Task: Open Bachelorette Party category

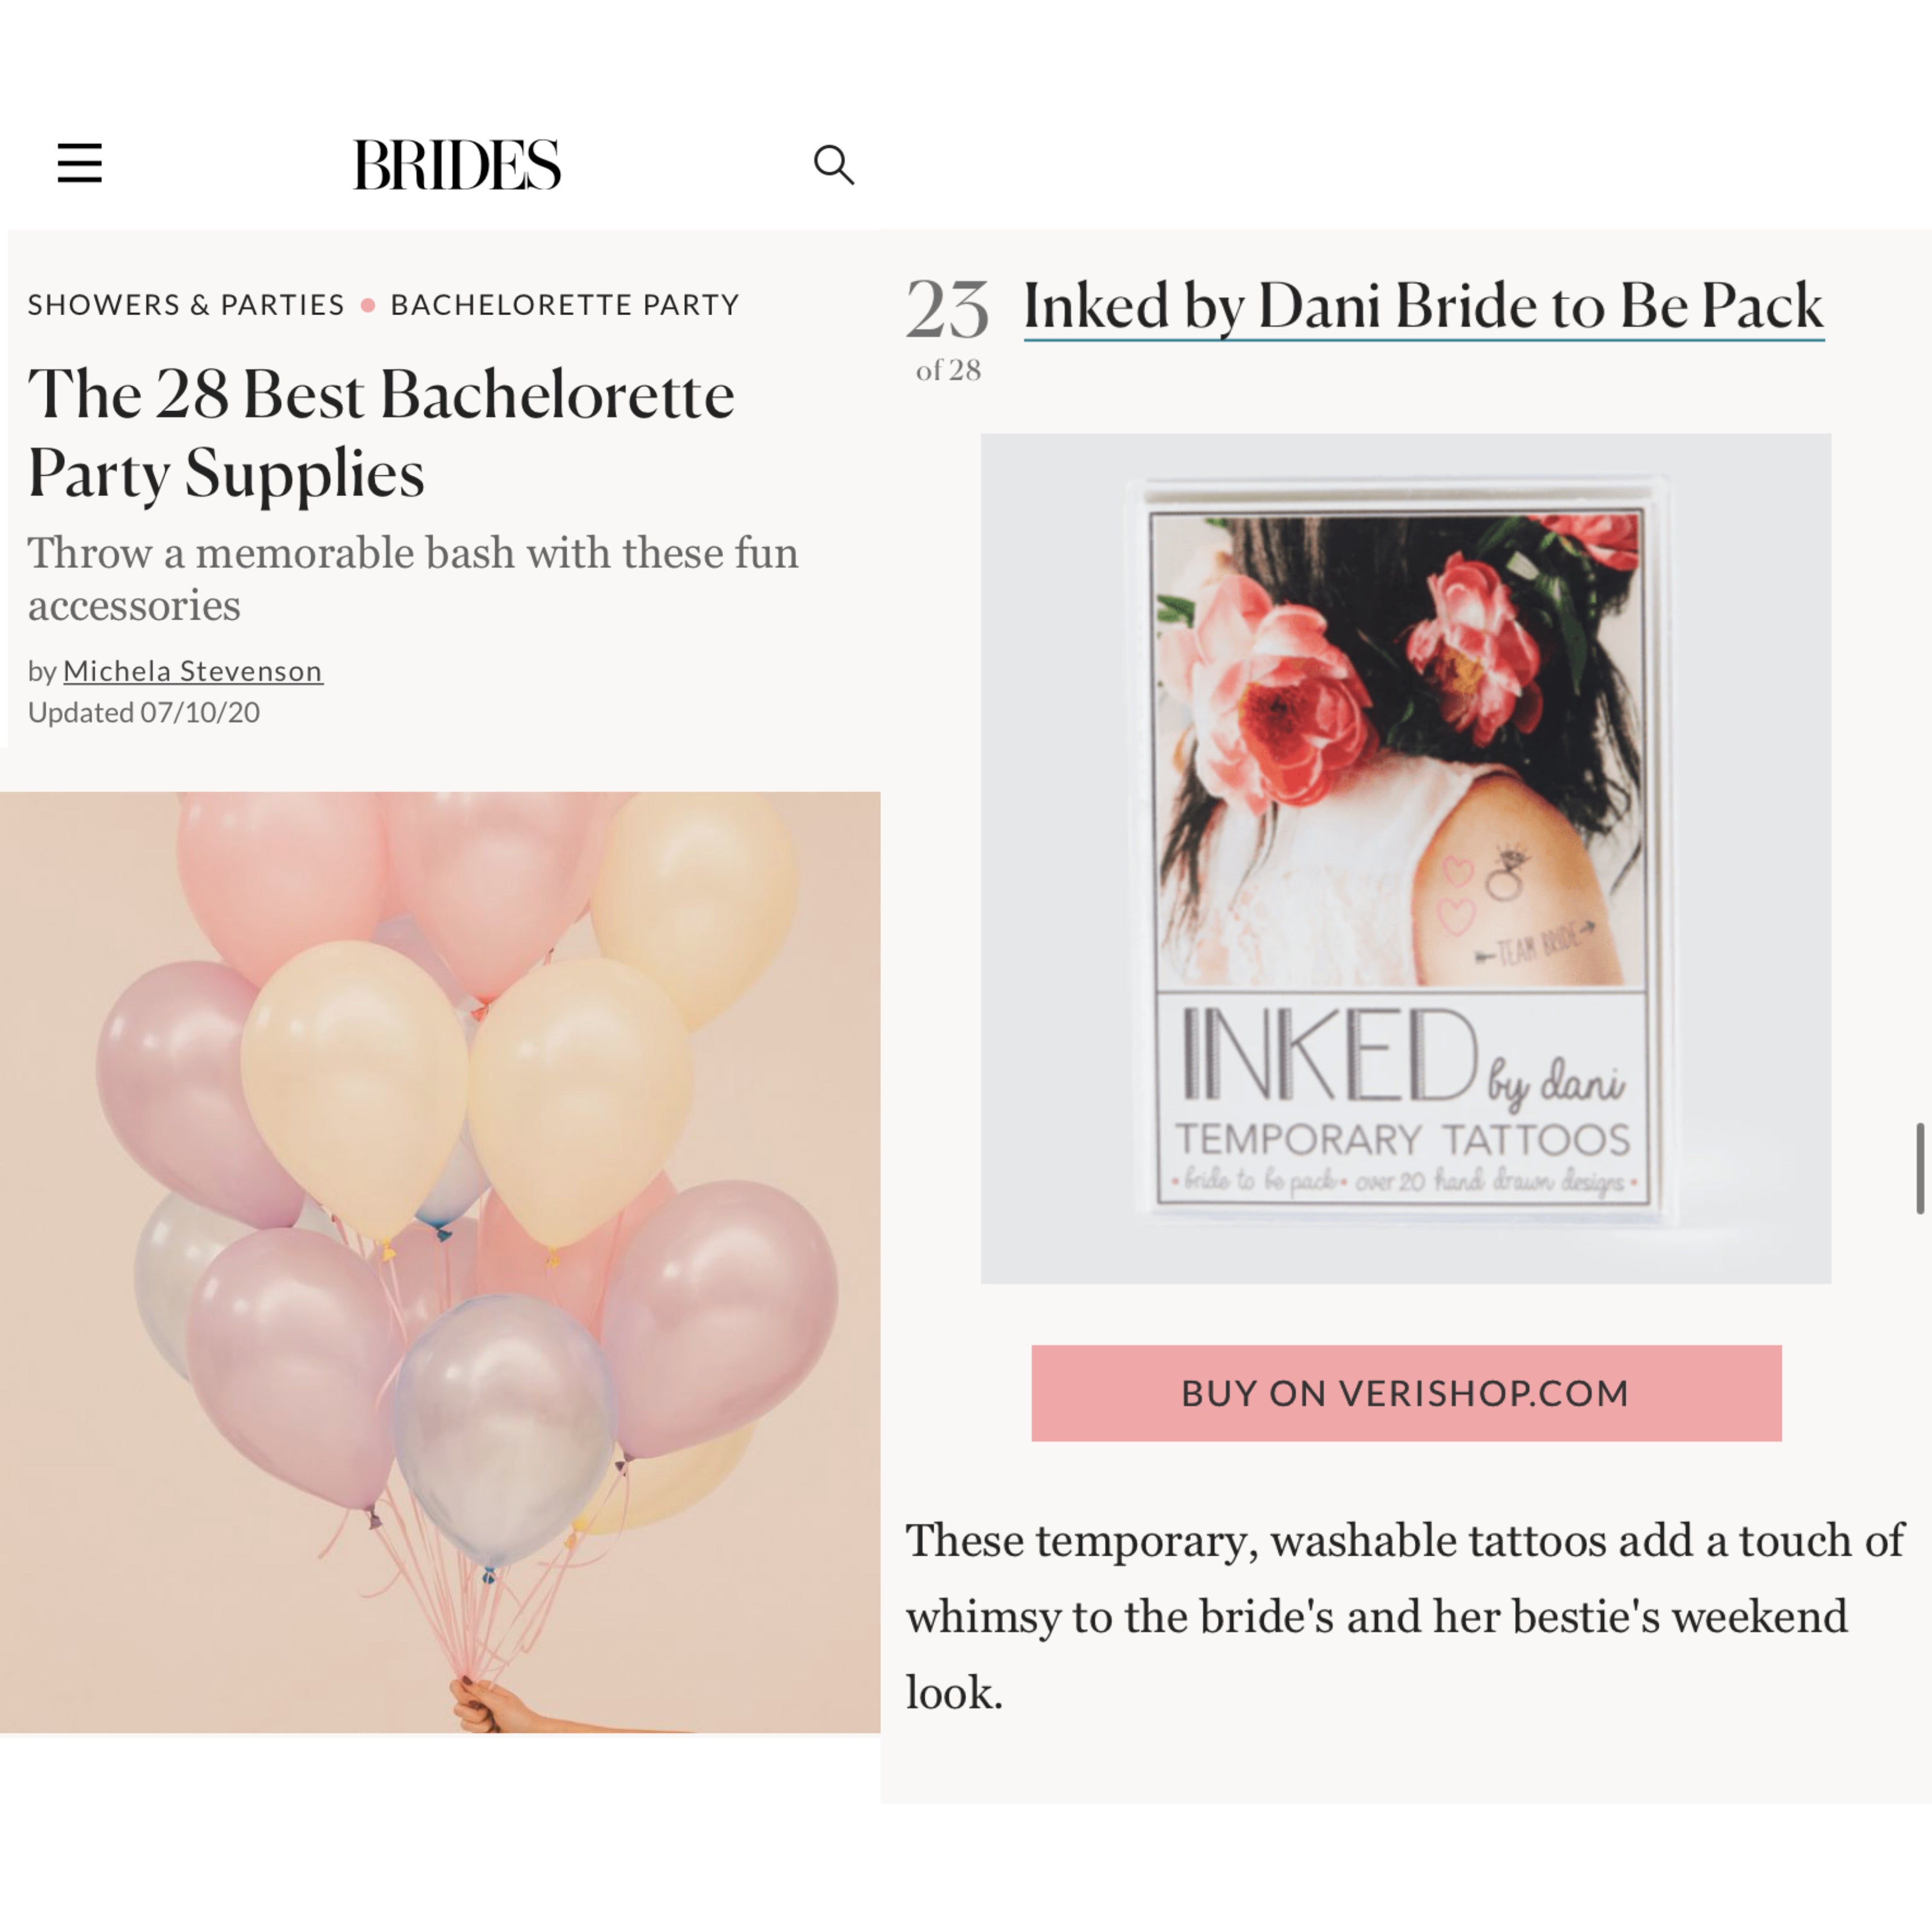Action: click(565, 304)
